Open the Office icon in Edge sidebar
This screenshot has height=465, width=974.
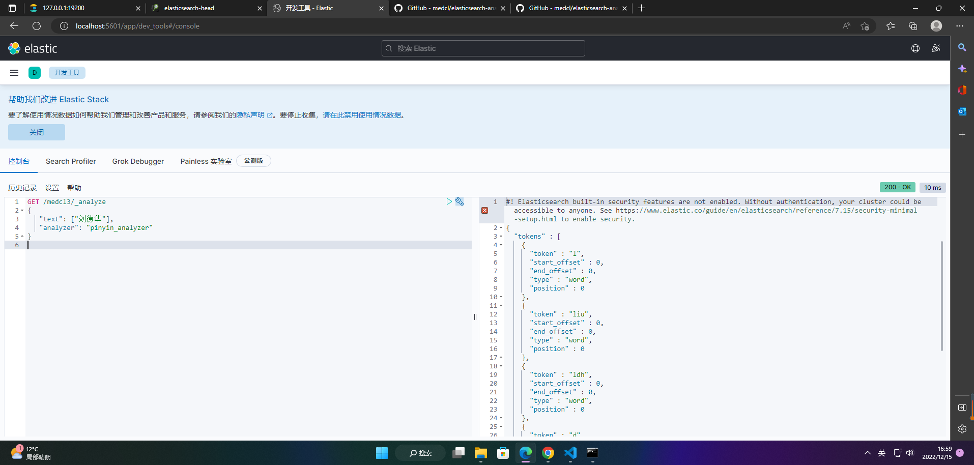pos(962,90)
